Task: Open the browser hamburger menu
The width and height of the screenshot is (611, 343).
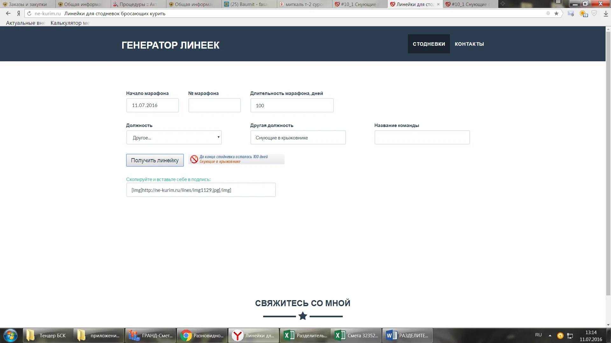Action: point(558,3)
